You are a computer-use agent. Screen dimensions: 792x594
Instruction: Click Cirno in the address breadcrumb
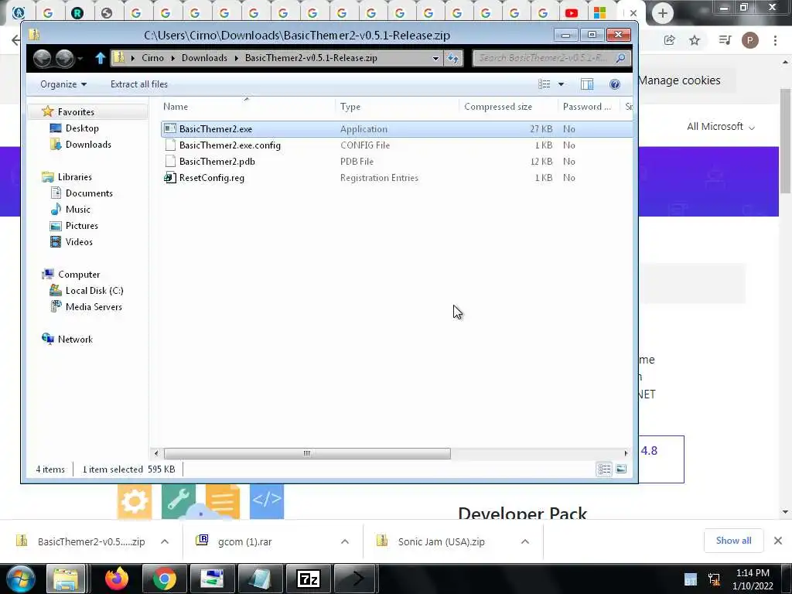click(152, 58)
